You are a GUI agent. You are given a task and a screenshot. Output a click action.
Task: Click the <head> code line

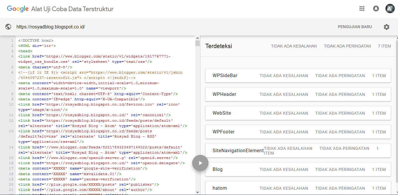(25, 51)
